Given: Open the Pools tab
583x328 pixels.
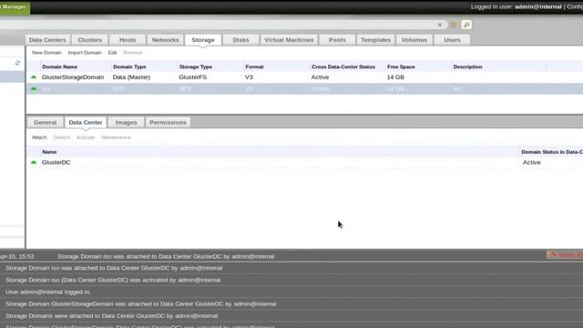Looking at the screenshot, I should tap(337, 40).
